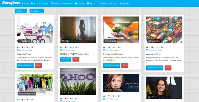
Task: Open the Sign Up navigation link
Action: coord(125,3)
